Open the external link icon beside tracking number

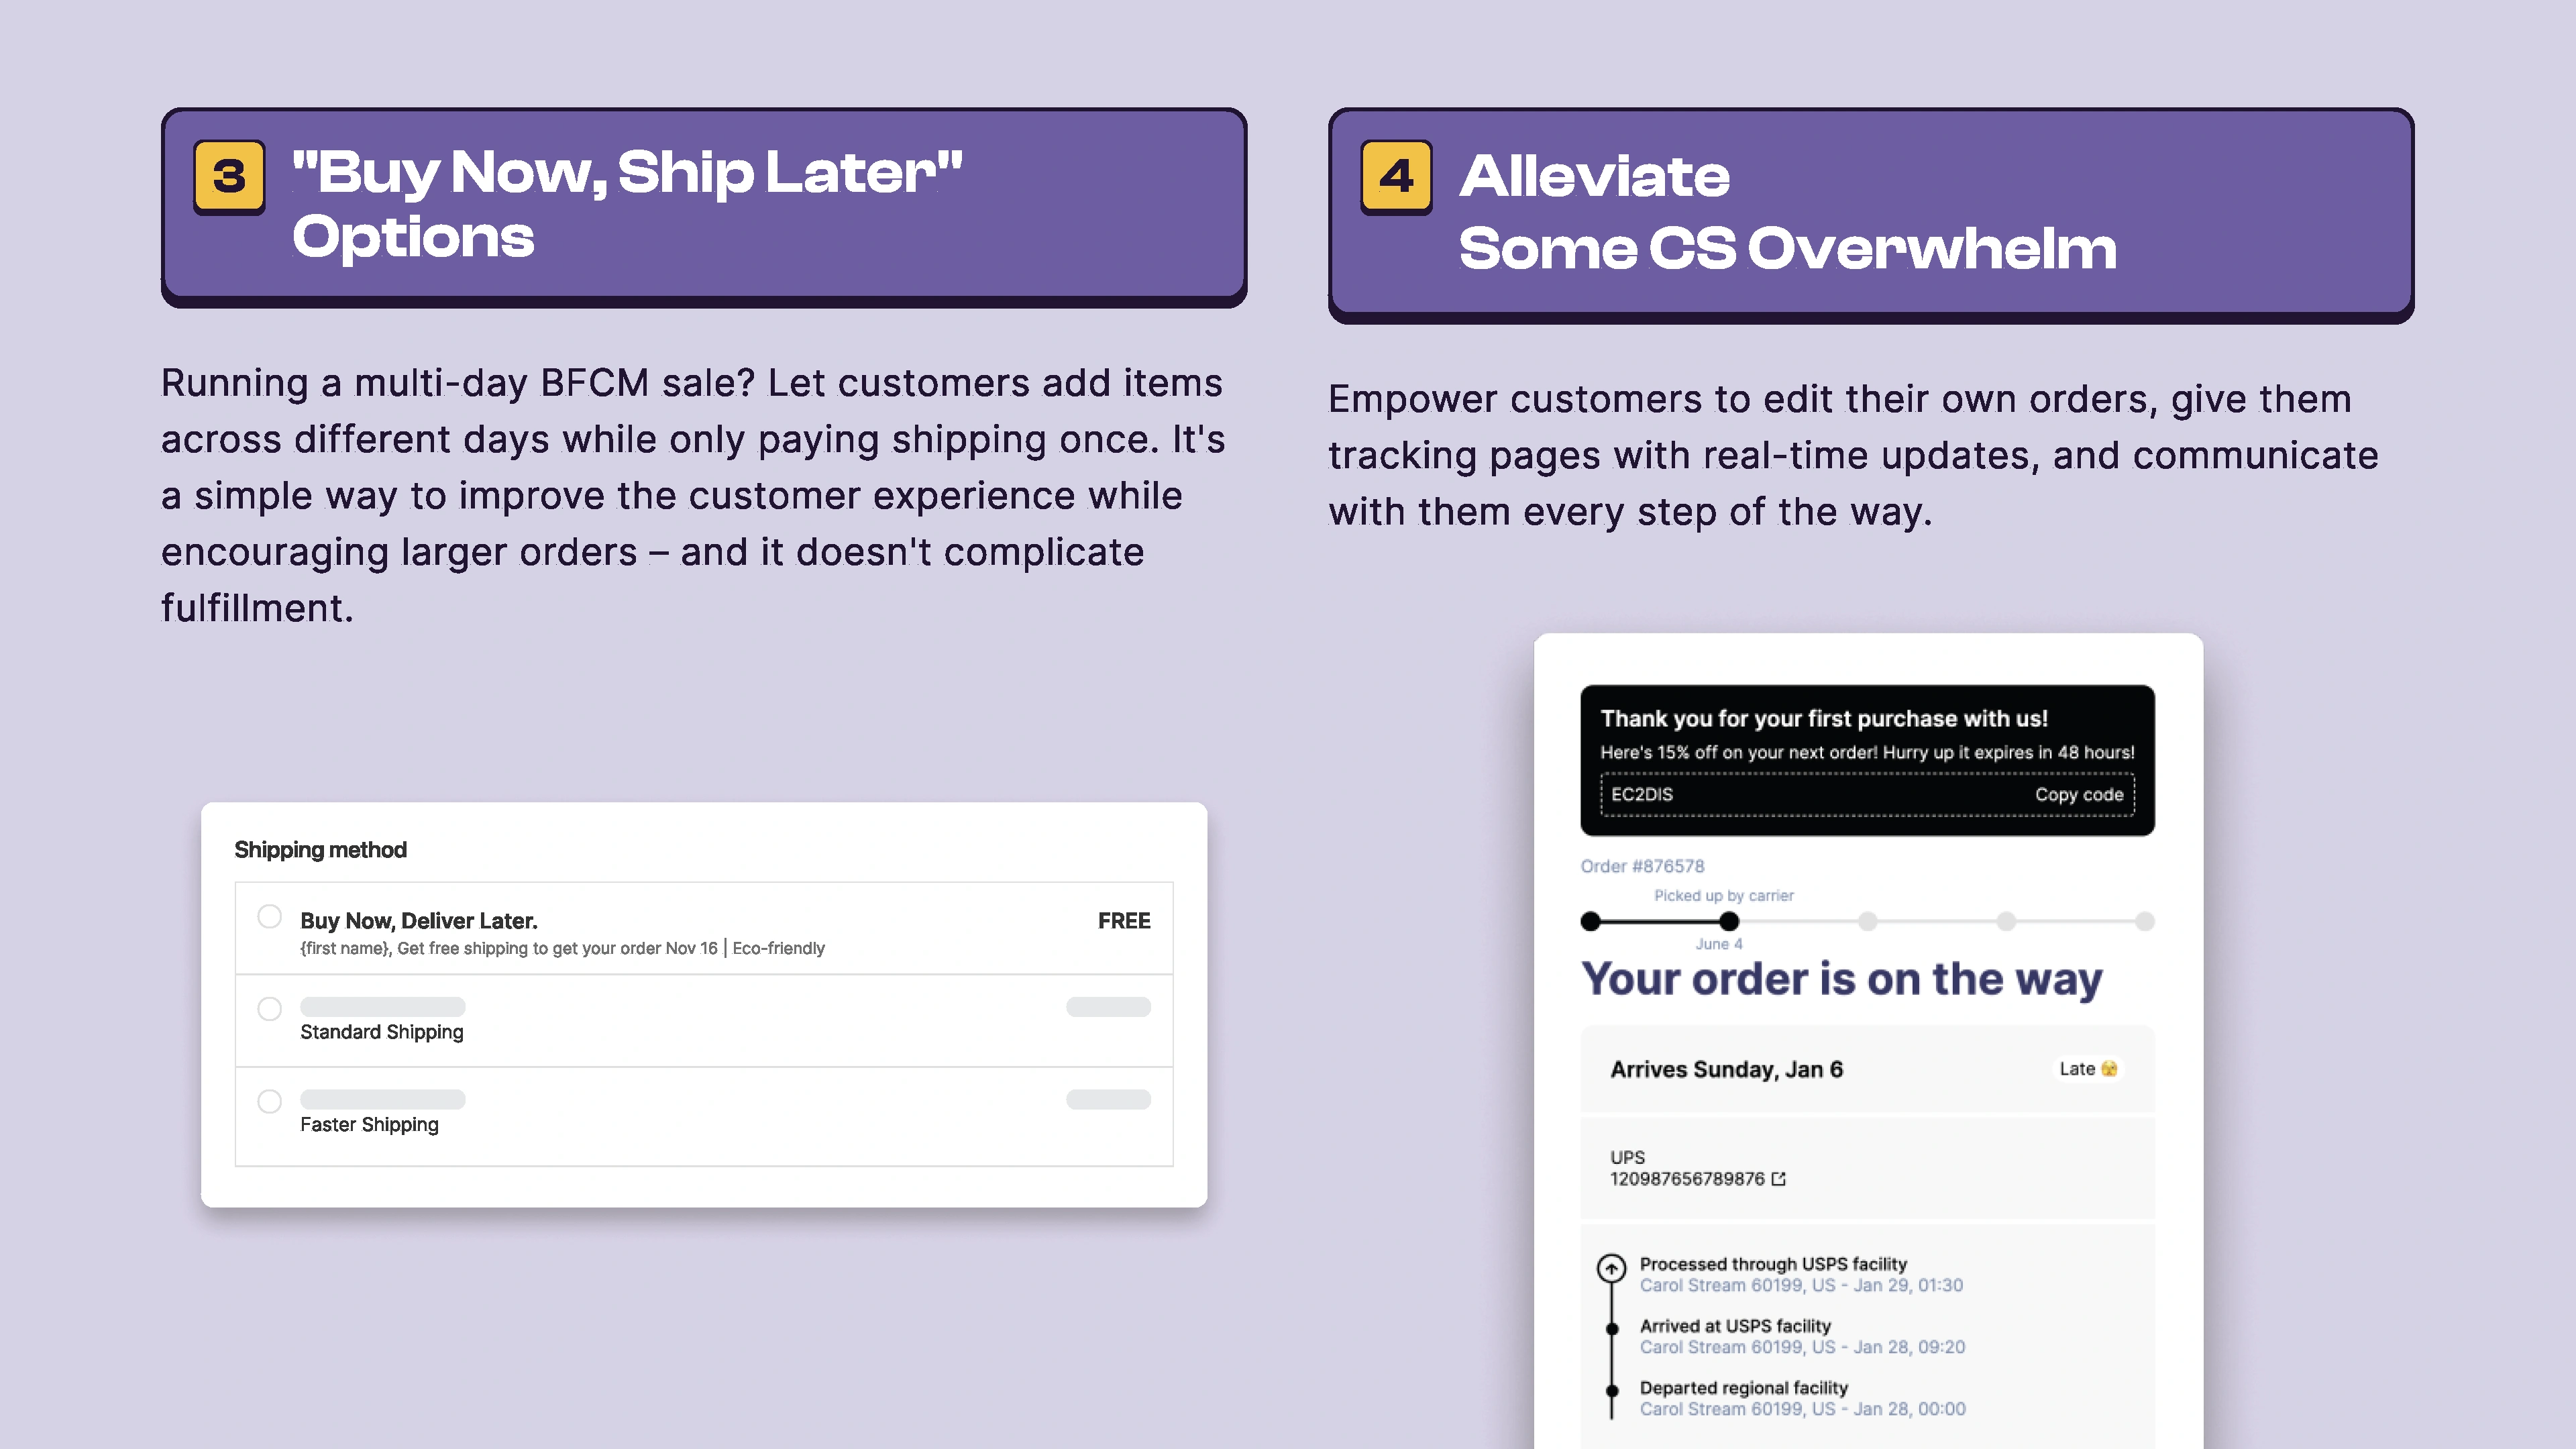pyautogui.click(x=1778, y=1179)
